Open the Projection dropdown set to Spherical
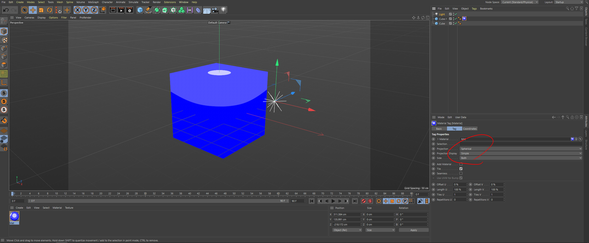Viewport: 589px width, 243px height. click(521, 149)
